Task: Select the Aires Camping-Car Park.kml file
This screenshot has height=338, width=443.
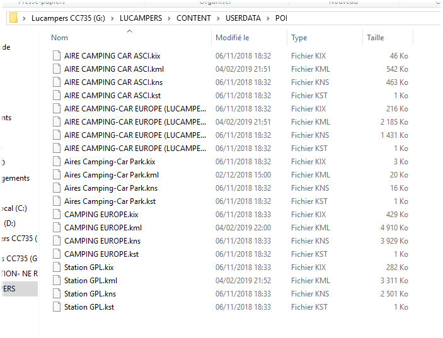Action: coord(111,175)
